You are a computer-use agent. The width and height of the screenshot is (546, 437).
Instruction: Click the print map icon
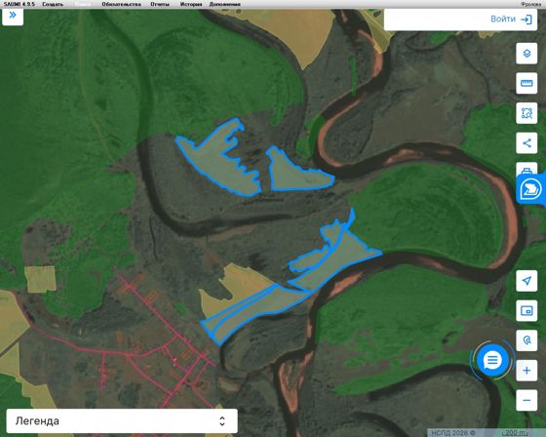point(526,170)
